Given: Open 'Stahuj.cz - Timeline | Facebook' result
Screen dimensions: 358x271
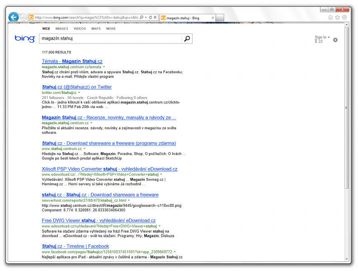Looking at the screenshot, I should tap(75, 246).
